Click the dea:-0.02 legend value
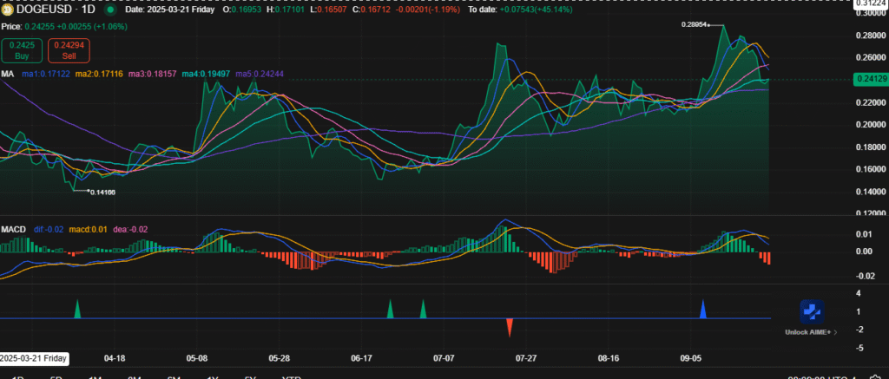Image resolution: width=889 pixels, height=379 pixels. point(130,230)
